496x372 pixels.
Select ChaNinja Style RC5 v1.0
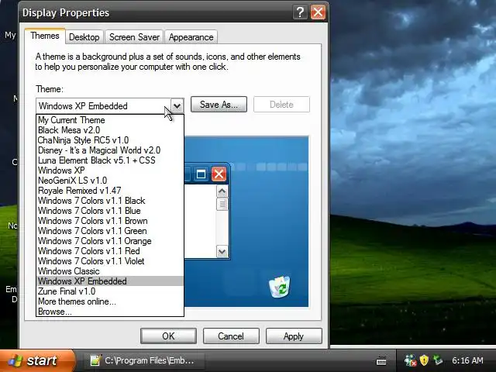pos(110,140)
